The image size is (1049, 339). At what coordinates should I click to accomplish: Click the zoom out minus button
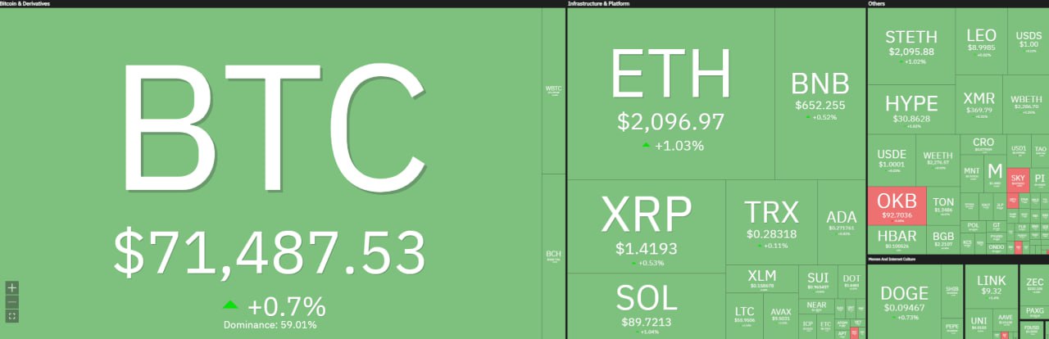12,301
